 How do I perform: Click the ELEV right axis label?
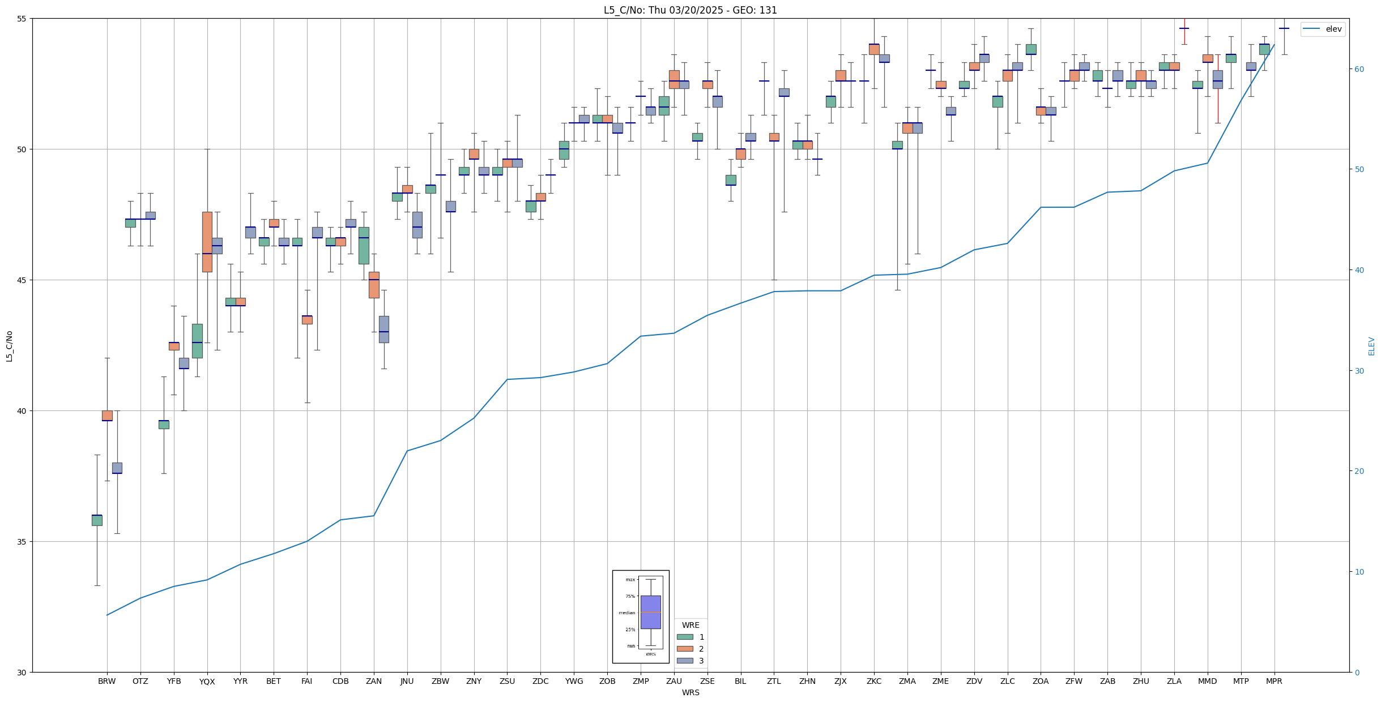coord(1371,346)
